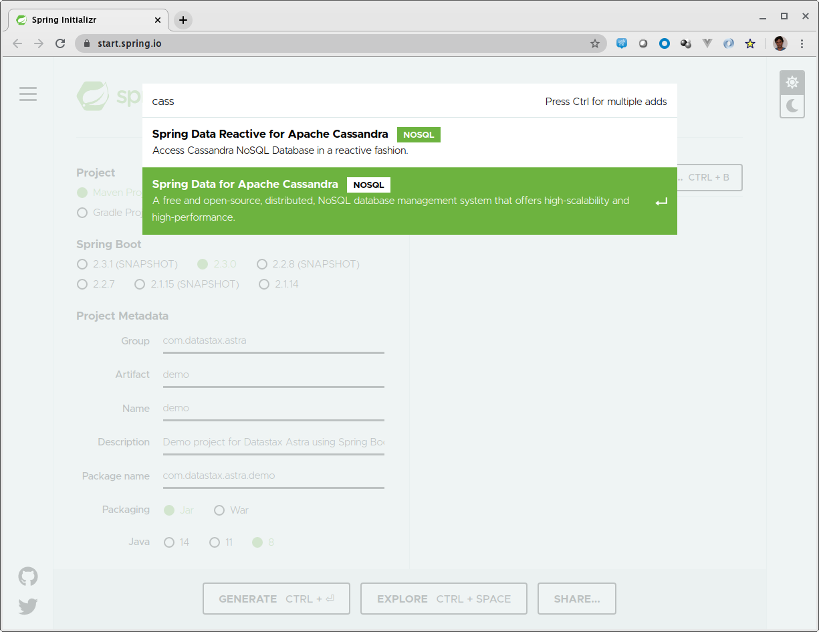This screenshot has width=819, height=632.
Task: Click the Description input field
Action: 273,442
